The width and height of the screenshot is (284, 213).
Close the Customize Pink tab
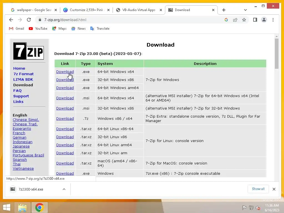108,10
